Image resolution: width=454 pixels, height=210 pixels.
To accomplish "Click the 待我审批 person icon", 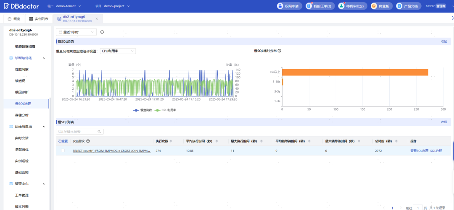I will click(342, 6).
